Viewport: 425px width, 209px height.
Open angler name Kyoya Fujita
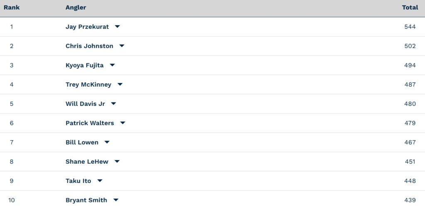(85, 65)
